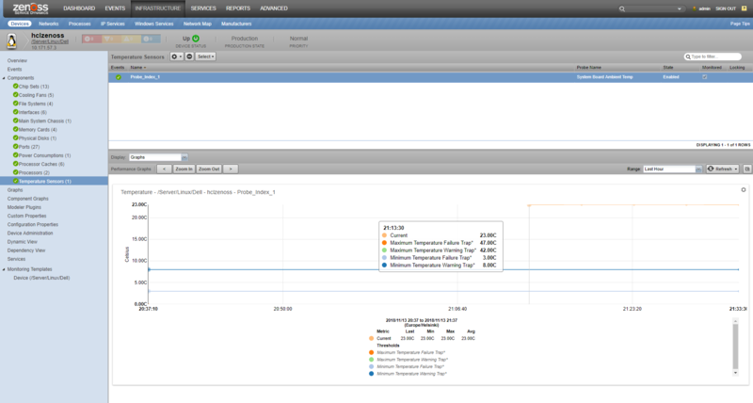Switch to the IP Services tab
This screenshot has width=753, height=403.
coord(112,24)
